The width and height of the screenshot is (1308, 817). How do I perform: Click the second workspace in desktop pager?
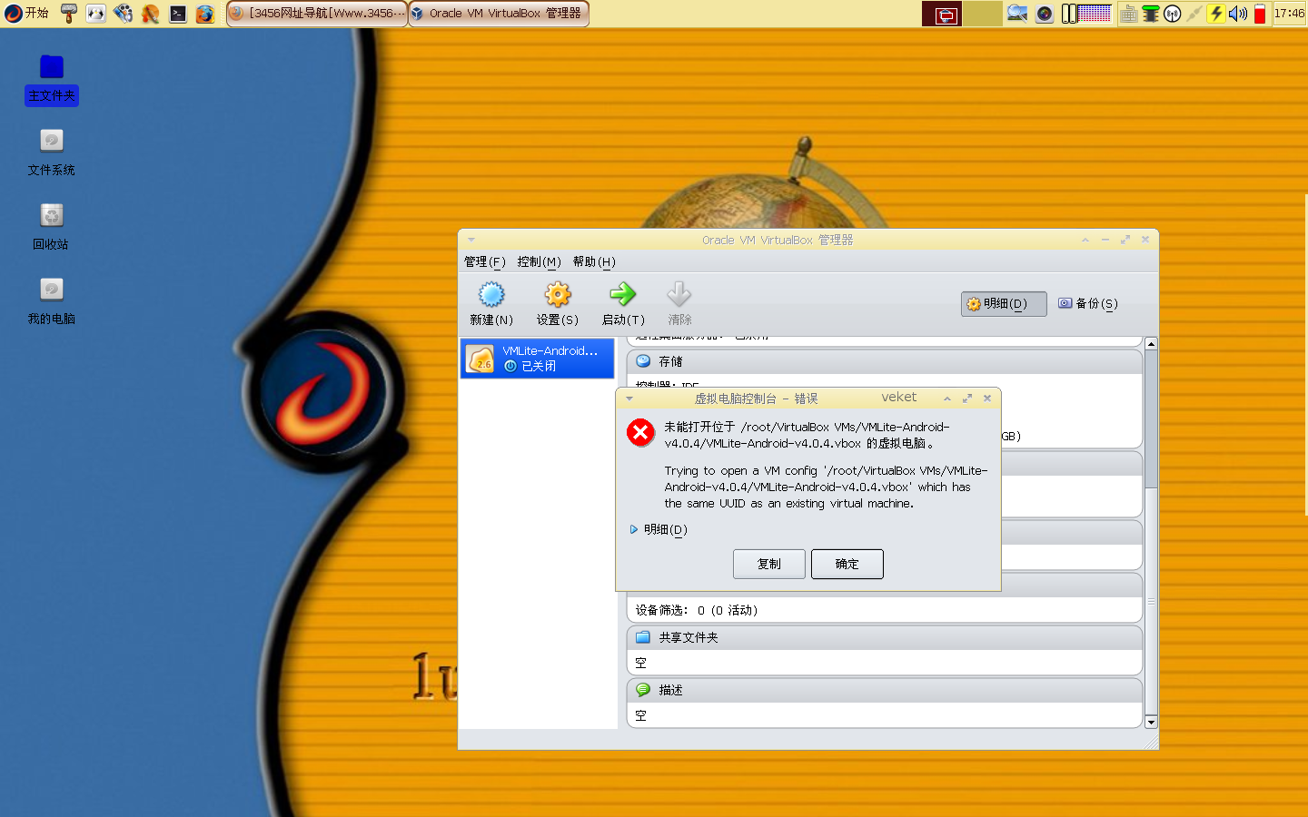(982, 14)
